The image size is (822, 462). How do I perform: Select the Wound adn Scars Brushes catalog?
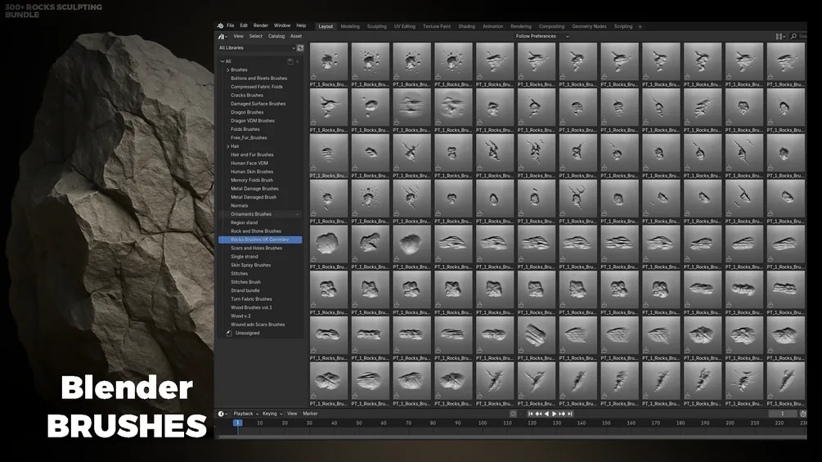pos(258,325)
